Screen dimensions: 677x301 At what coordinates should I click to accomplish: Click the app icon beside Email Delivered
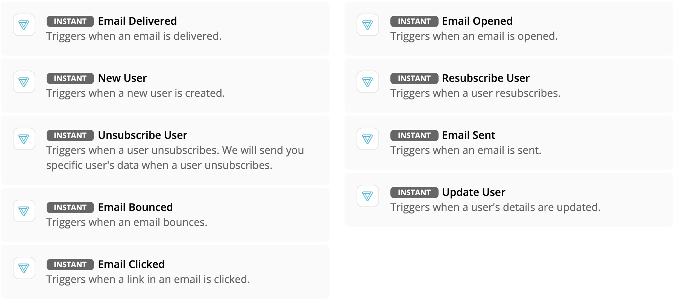24,25
